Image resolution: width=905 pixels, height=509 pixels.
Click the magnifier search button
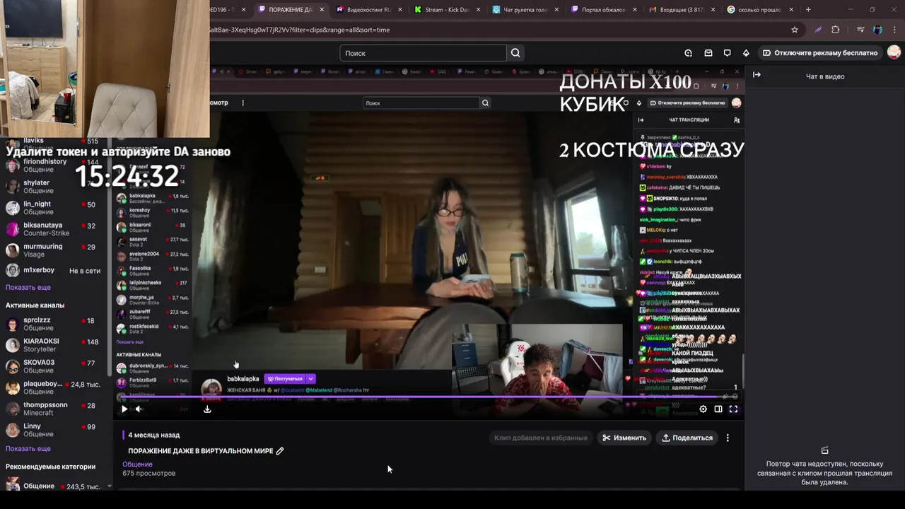click(515, 53)
